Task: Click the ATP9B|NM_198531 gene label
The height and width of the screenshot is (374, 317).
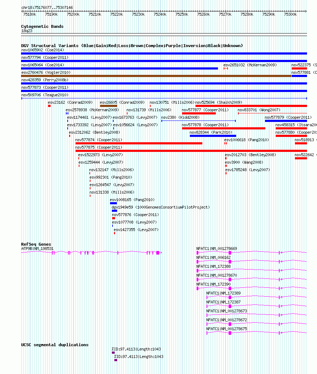Action: [37, 249]
